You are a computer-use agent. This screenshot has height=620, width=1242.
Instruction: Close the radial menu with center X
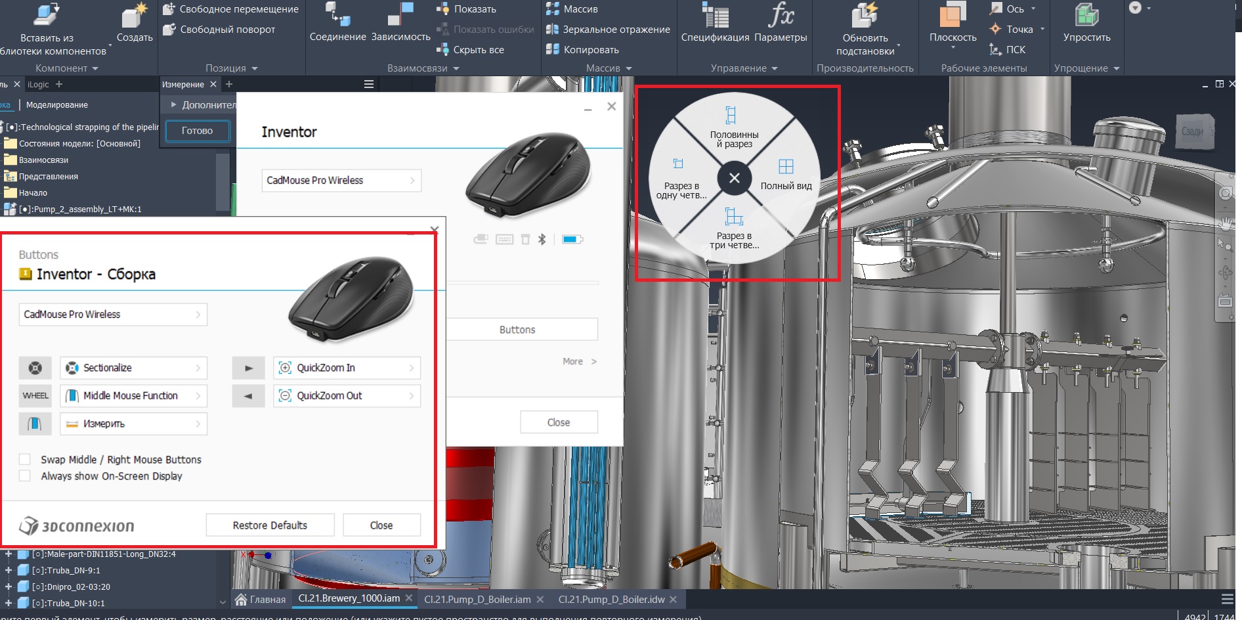point(734,178)
